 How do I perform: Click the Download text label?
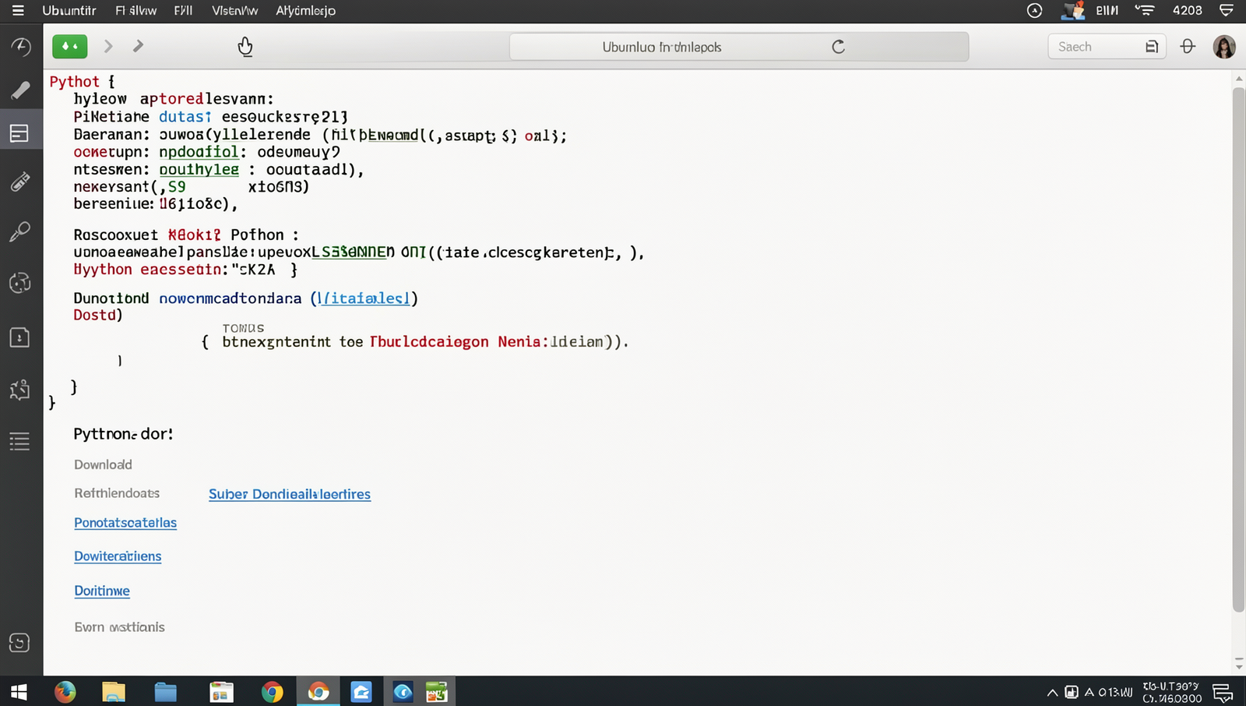click(103, 464)
